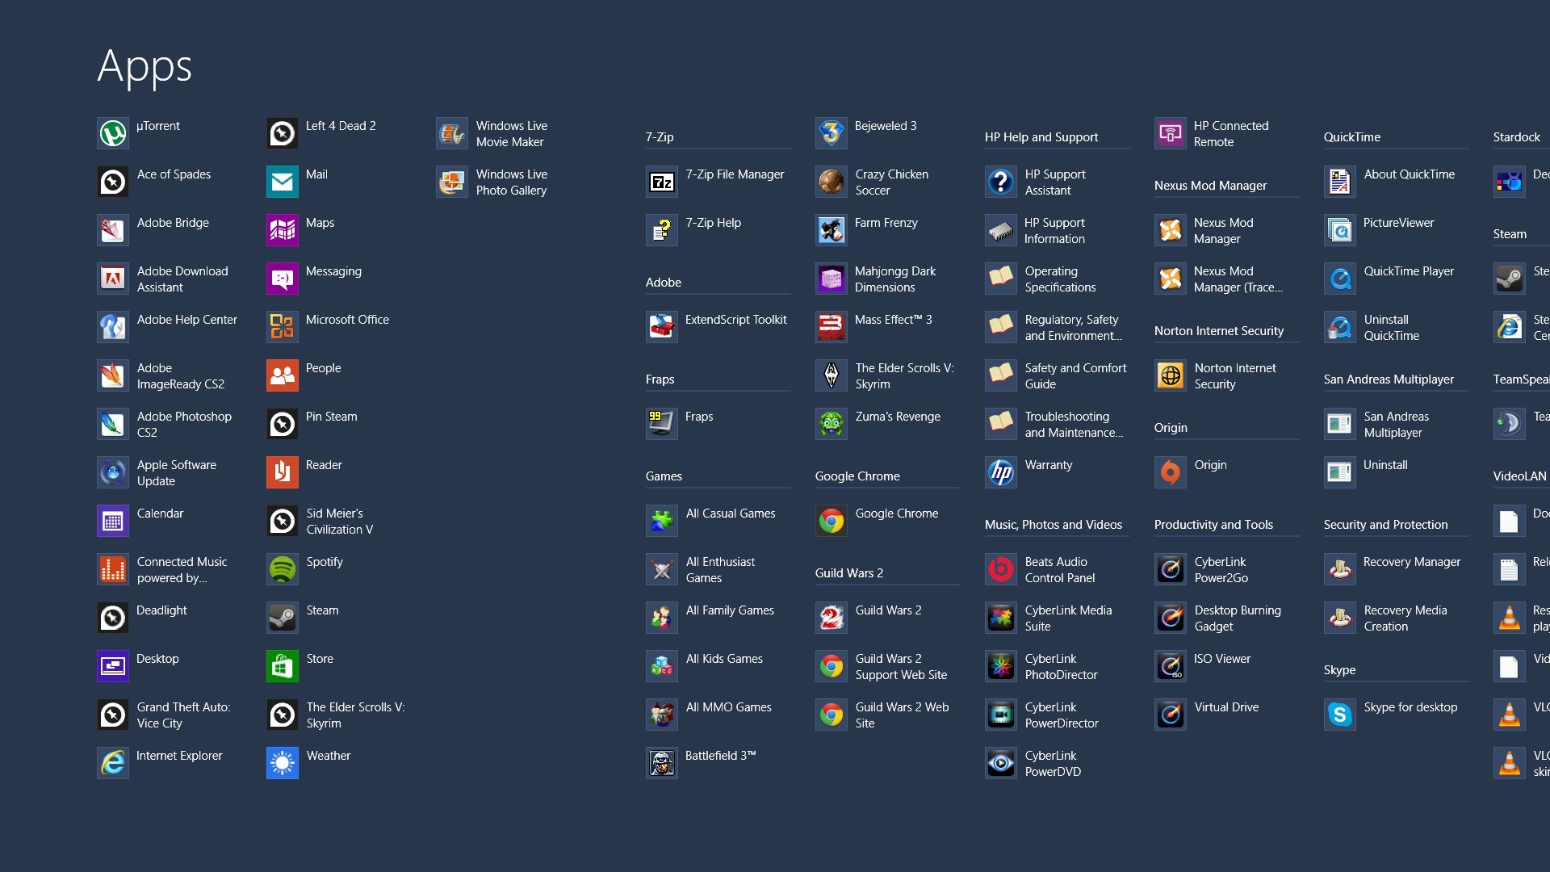Click the Guild Wars 2 Support Web Site link
This screenshot has width=1550, height=872.
[x=901, y=666]
